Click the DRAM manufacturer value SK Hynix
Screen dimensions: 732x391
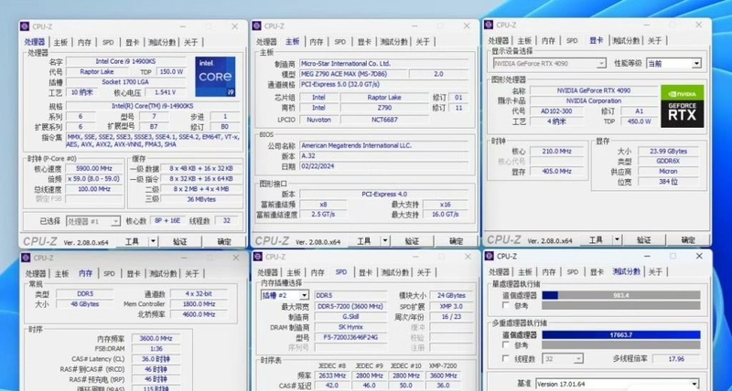pos(351,327)
